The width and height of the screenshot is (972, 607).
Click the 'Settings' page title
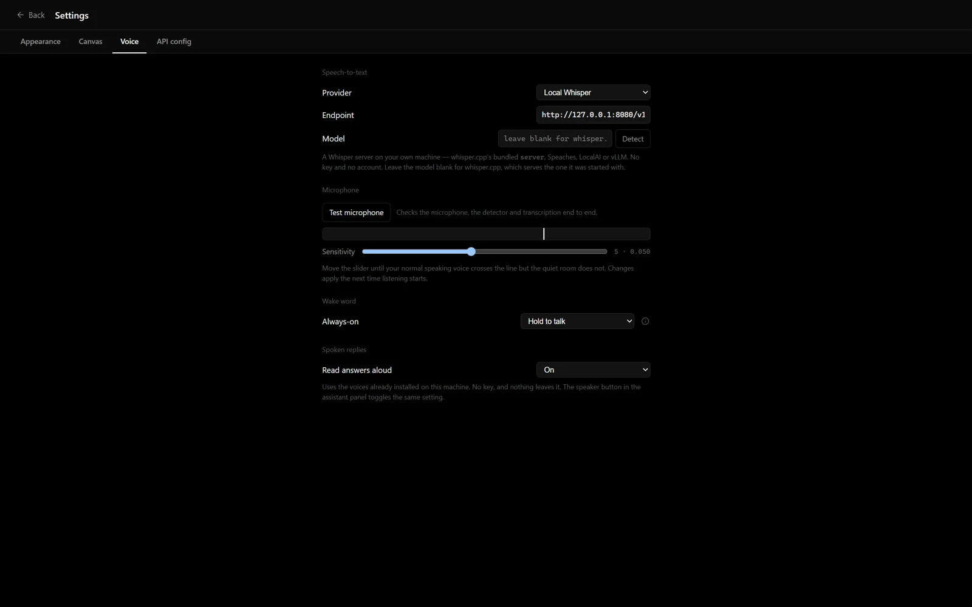click(72, 15)
